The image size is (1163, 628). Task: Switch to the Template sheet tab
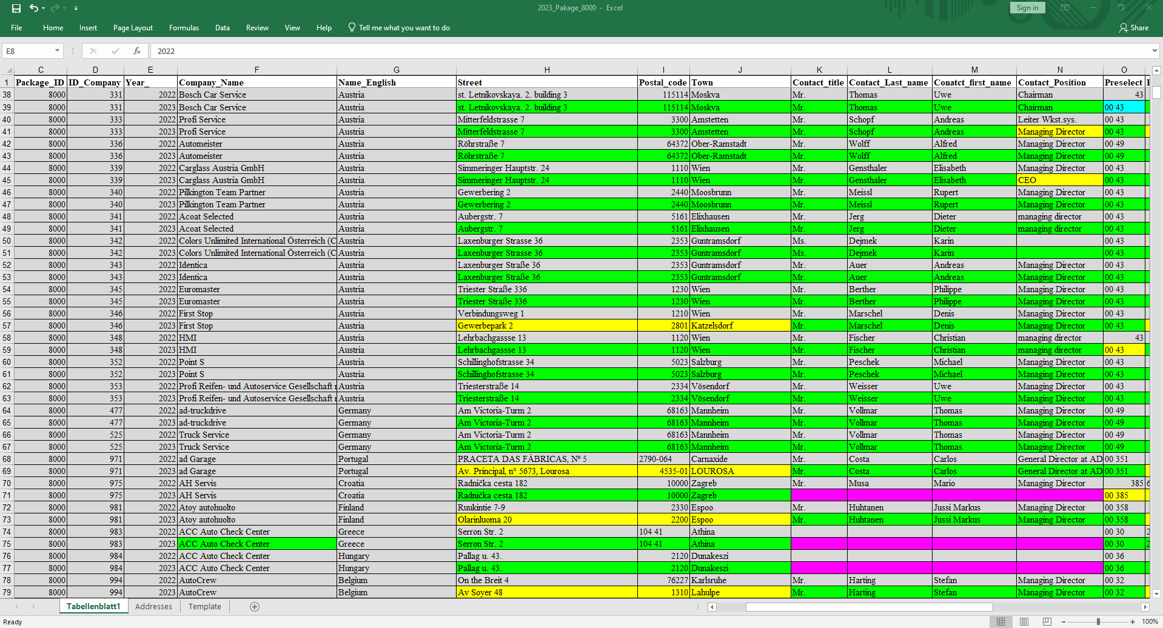[204, 606]
